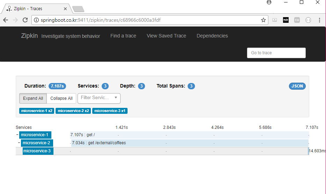Image resolution: width=326 pixels, height=194 pixels.
Task: Click the microservice-1 x2 filter tag
Action: pyautogui.click(x=37, y=111)
